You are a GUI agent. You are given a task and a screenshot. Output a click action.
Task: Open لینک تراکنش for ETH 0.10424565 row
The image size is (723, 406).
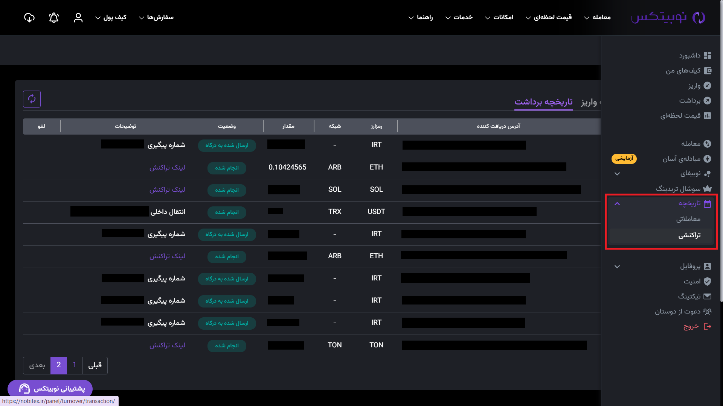coord(167,167)
